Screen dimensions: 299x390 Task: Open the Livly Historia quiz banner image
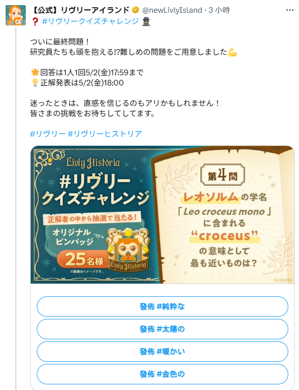click(x=163, y=214)
